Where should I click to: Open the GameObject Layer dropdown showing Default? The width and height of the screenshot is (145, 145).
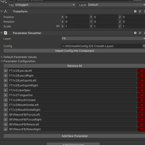click(x=116, y=5)
